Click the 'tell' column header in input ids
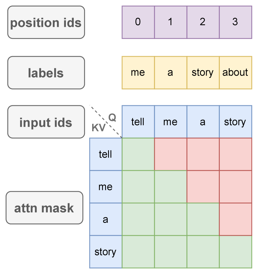 pyautogui.click(x=138, y=122)
